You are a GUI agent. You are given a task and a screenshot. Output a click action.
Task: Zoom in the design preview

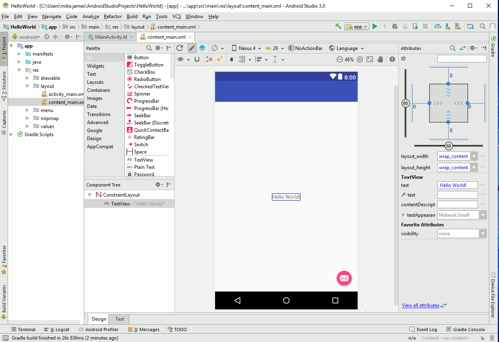point(360,59)
